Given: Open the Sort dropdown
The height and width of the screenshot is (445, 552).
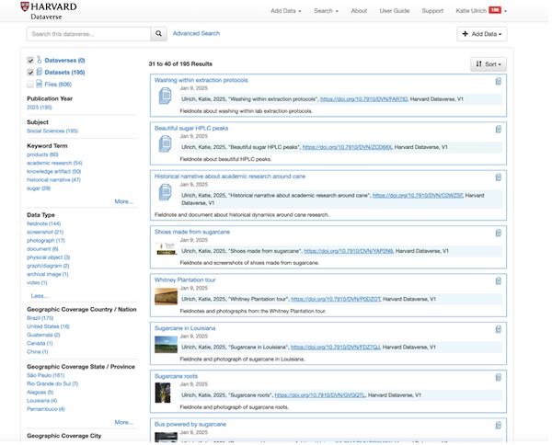Looking at the screenshot, I should point(489,64).
